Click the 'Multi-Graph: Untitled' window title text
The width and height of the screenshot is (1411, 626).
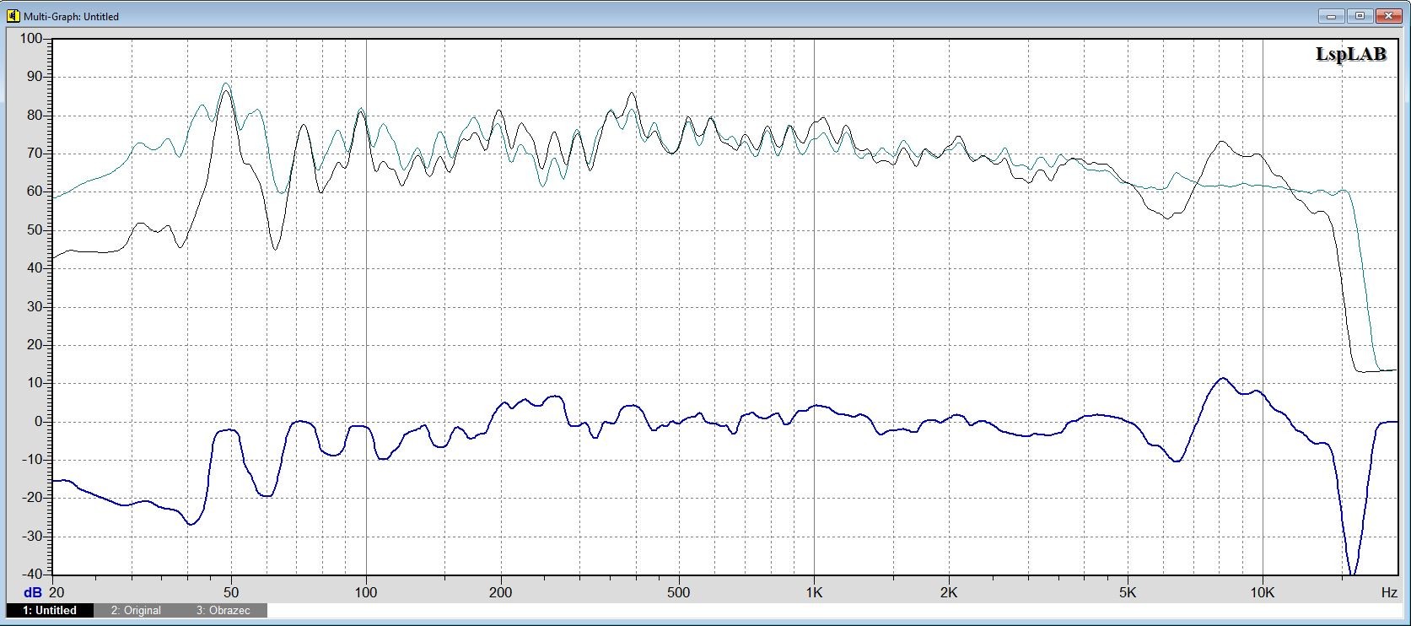[71, 16]
